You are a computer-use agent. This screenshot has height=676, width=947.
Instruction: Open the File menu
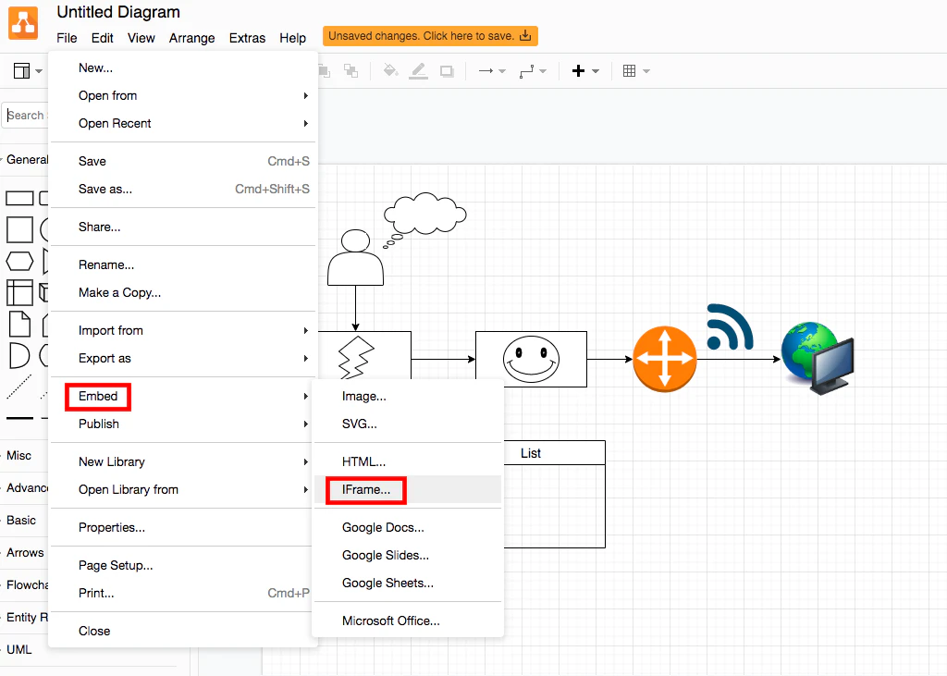[x=67, y=38]
